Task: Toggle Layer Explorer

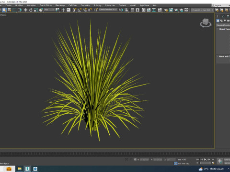Action: pos(138,10)
